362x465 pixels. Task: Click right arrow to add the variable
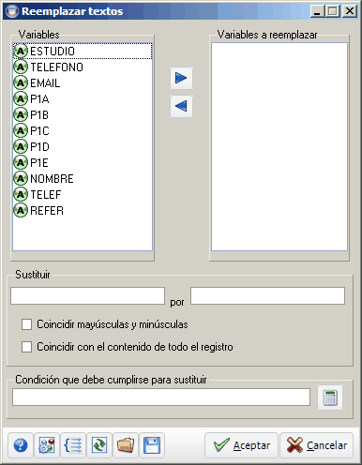pos(181,78)
